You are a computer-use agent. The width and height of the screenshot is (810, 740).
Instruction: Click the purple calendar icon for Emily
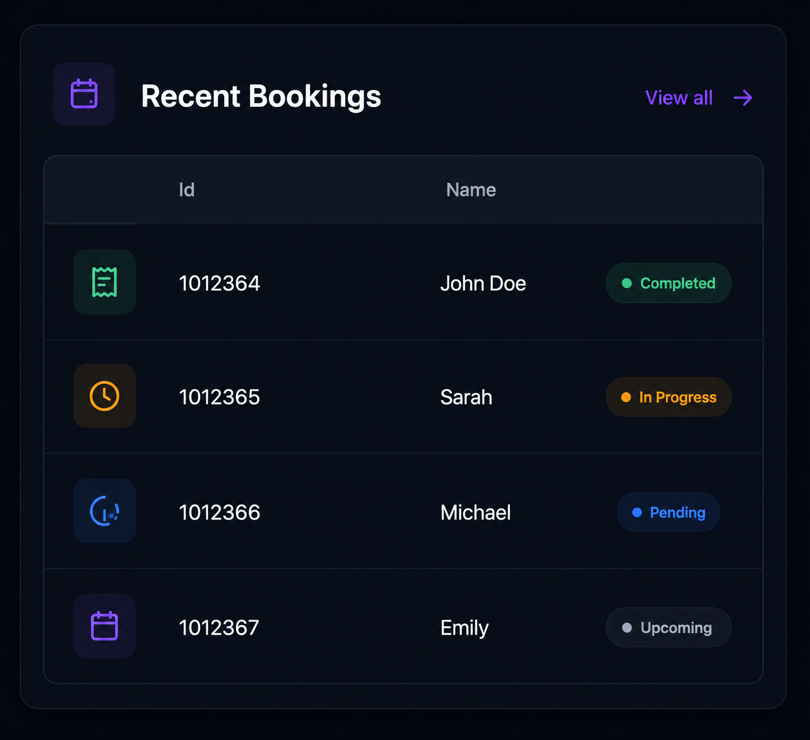(104, 626)
